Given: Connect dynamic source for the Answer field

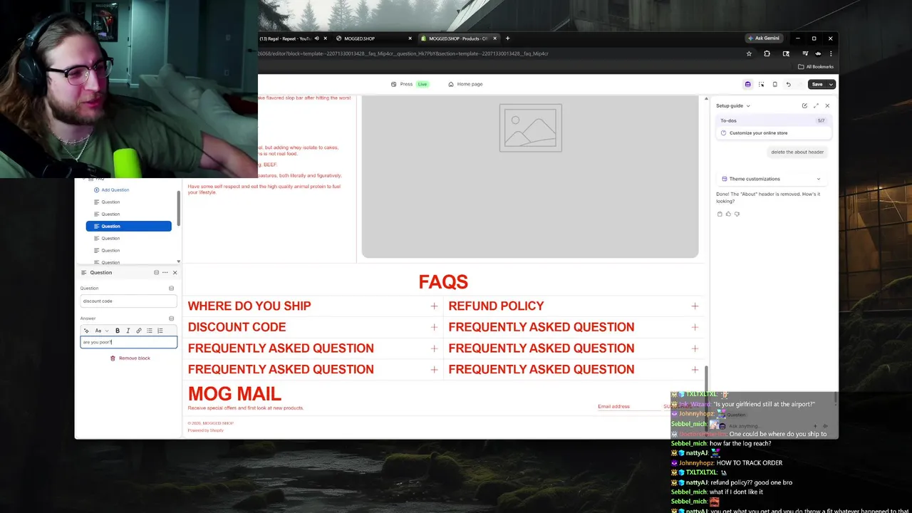Looking at the screenshot, I should [x=171, y=318].
